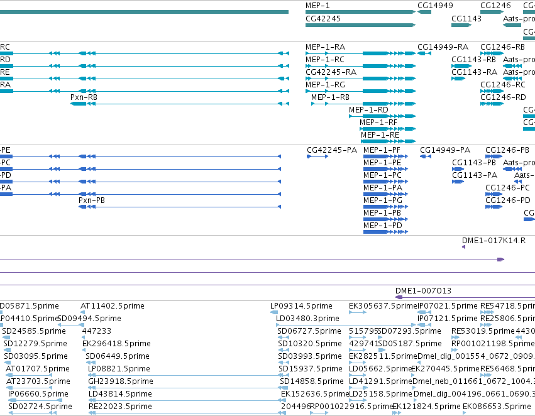
Task: Click the EK086653.5prime EST label
Action: point(497,407)
